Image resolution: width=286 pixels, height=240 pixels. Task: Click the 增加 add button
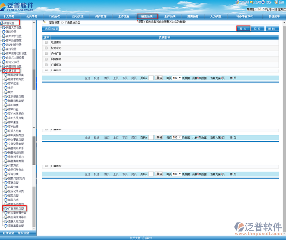pos(243,29)
